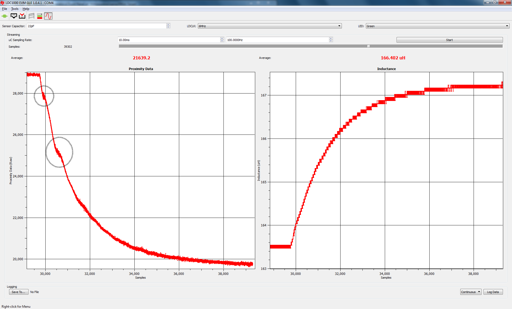Click the Save To... logging button
The height and width of the screenshot is (309, 512).
point(18,292)
